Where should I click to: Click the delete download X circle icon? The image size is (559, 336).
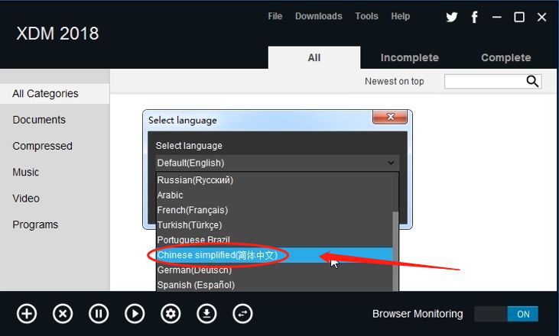point(63,314)
